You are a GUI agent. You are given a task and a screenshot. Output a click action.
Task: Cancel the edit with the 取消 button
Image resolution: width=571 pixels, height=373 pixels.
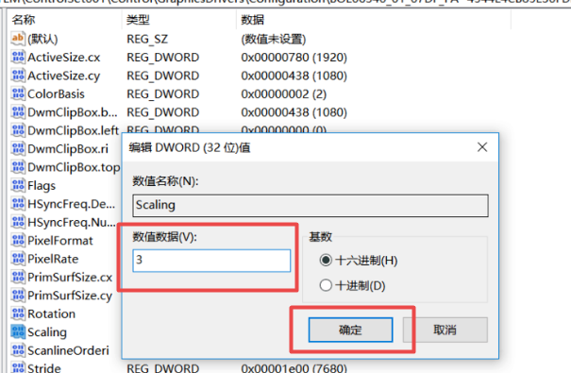click(445, 330)
